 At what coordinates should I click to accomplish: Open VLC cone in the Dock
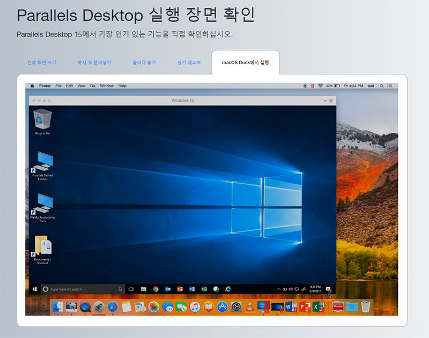coord(250,307)
